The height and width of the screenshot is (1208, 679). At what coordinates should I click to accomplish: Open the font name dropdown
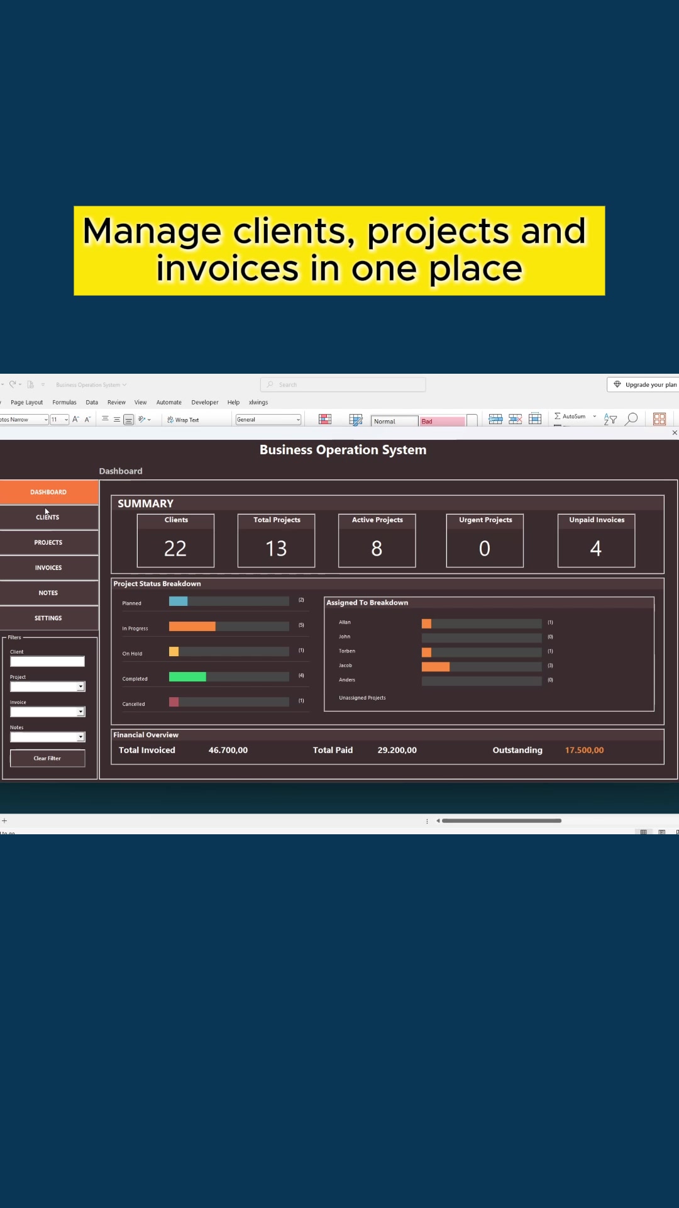(46, 420)
